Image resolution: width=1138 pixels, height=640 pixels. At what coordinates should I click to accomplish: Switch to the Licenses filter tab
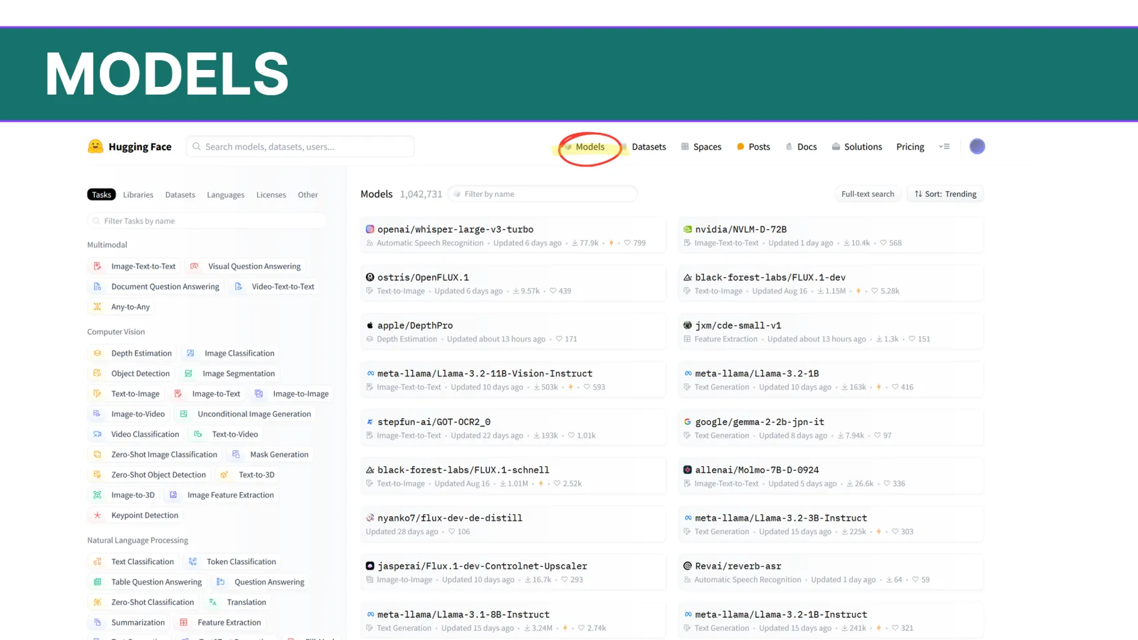click(x=271, y=194)
